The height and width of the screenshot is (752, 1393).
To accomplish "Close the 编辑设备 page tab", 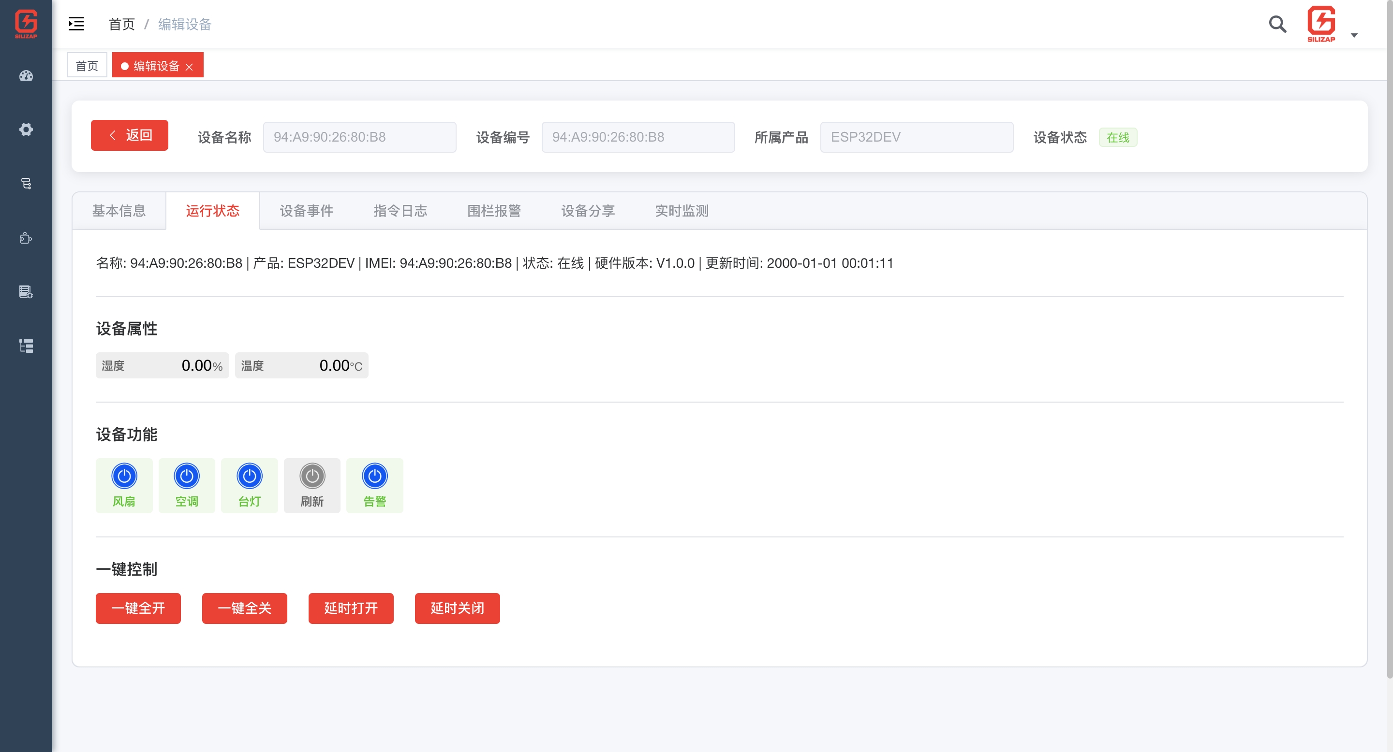I will click(189, 67).
